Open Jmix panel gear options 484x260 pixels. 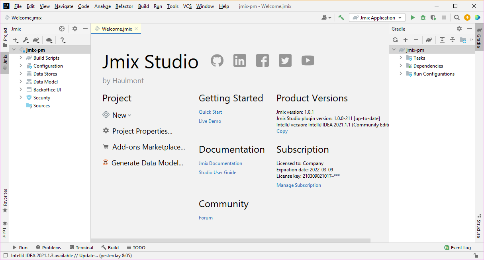coord(75,29)
